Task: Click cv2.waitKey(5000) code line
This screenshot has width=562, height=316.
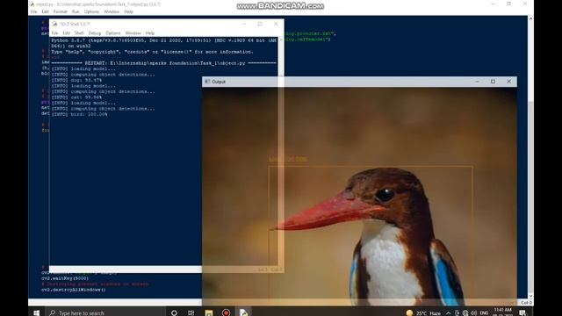Action: coord(65,278)
